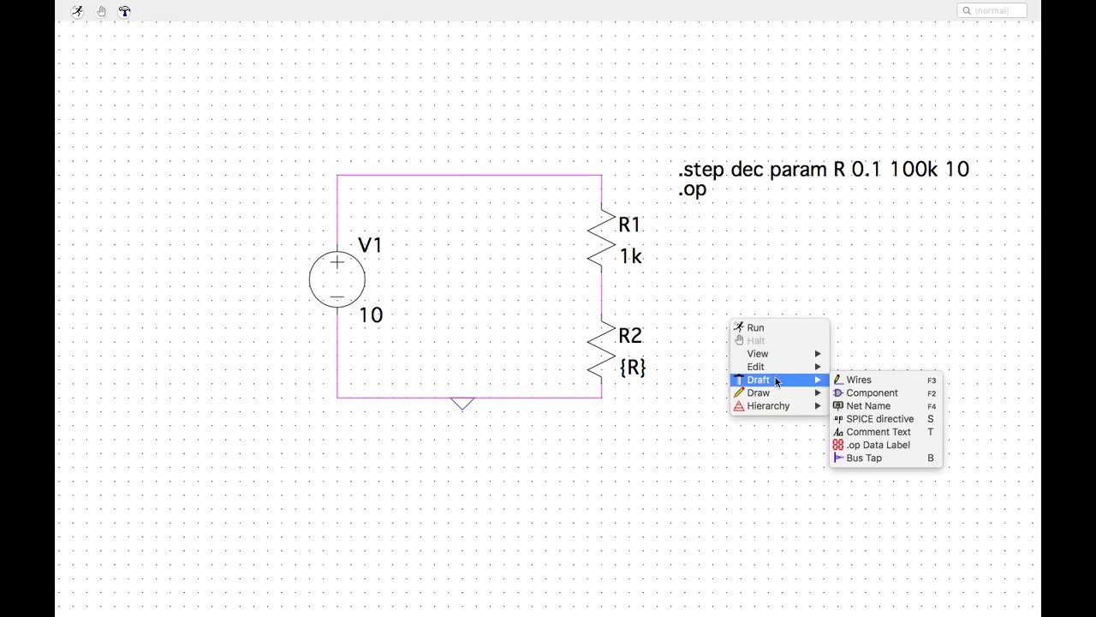Select Wires in the Draft submenu
Screen dimensions: 1096x617
(885, 380)
